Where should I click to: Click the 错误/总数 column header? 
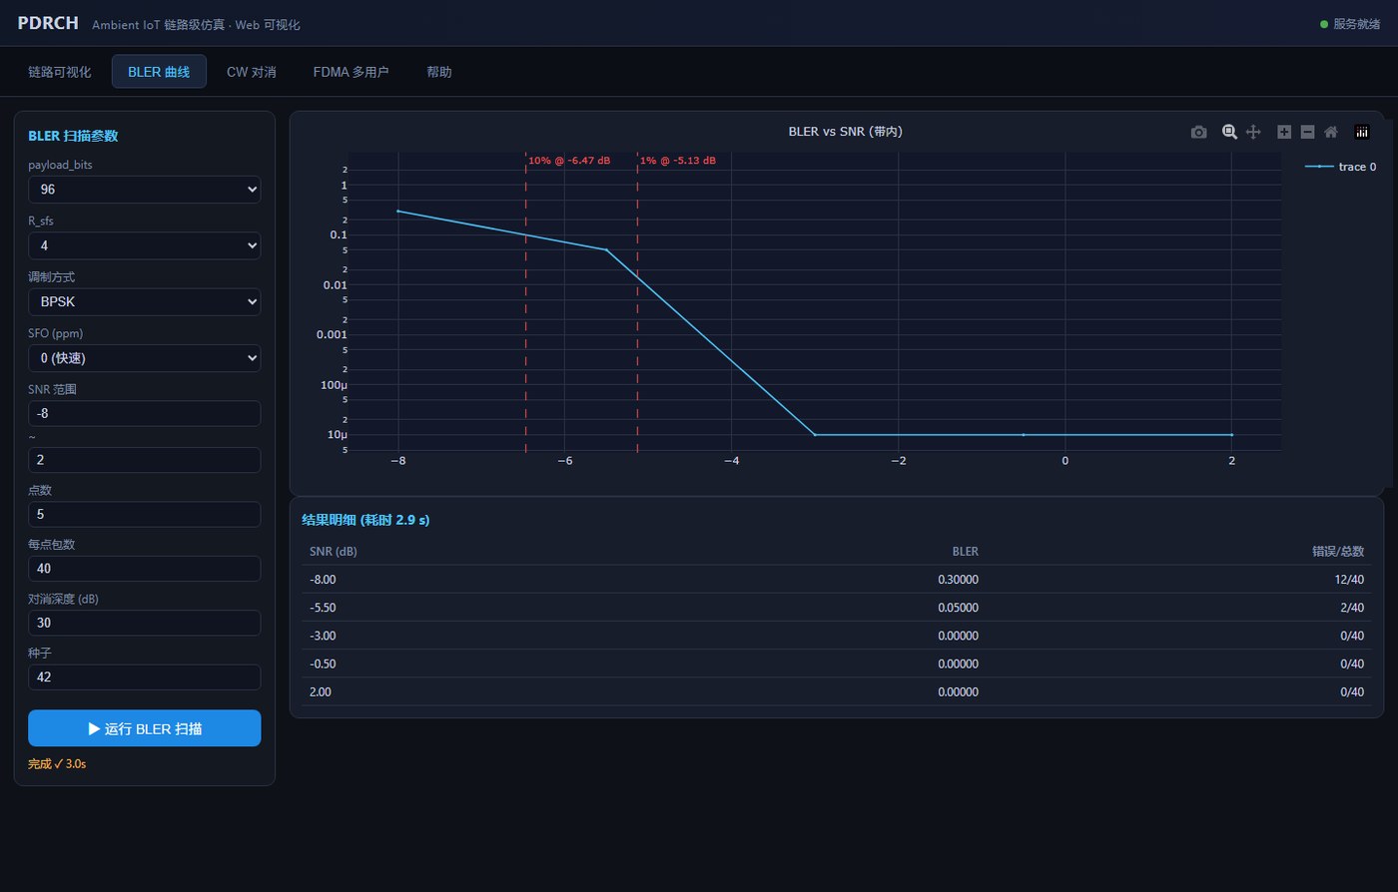tap(1338, 551)
